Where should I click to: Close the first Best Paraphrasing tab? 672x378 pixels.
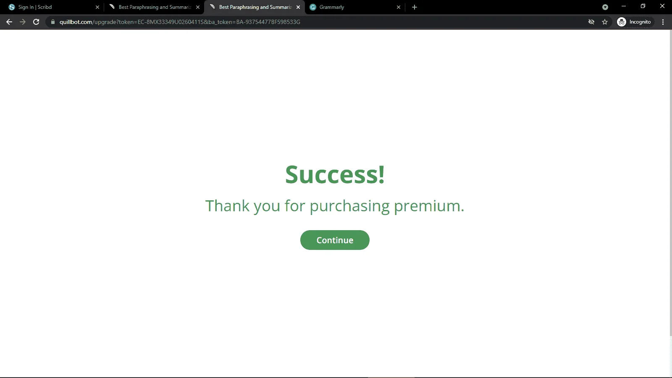click(198, 7)
